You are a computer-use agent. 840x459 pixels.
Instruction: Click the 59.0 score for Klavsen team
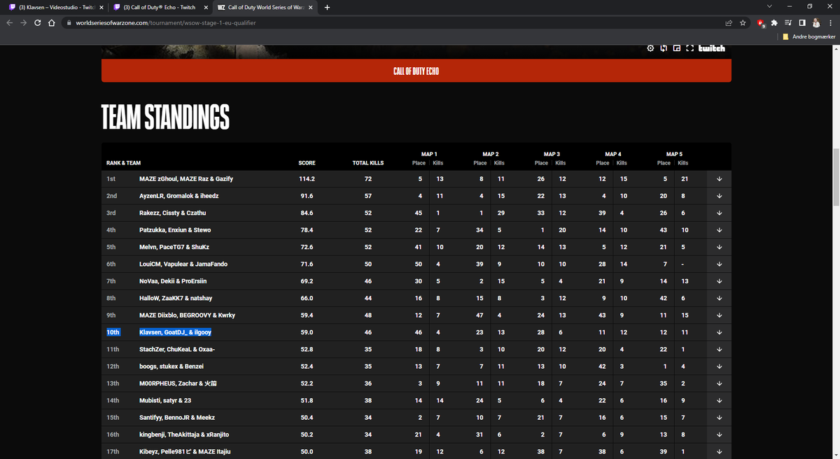pyautogui.click(x=307, y=332)
